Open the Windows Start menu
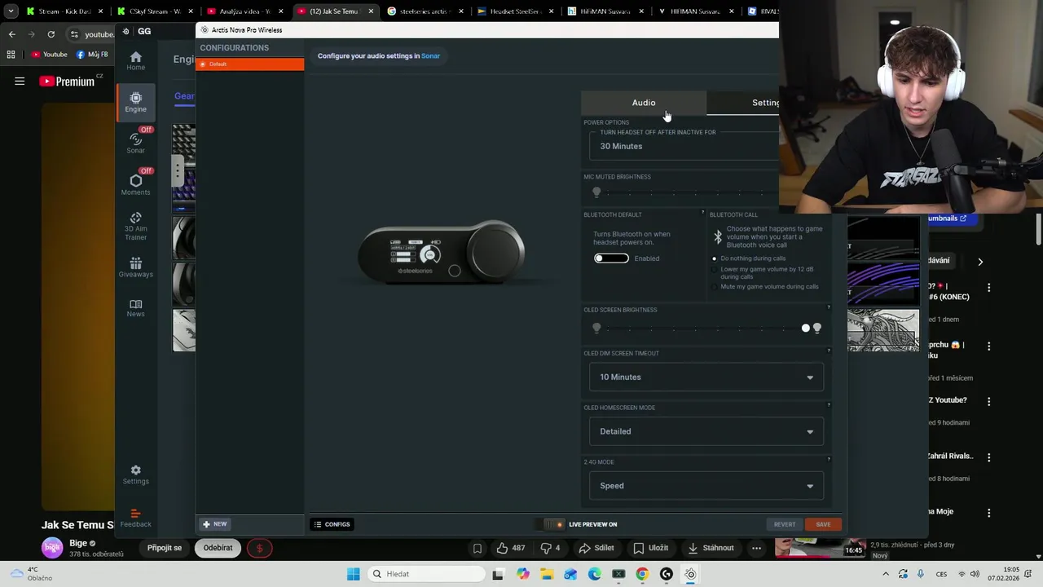This screenshot has height=587, width=1043. (353, 574)
